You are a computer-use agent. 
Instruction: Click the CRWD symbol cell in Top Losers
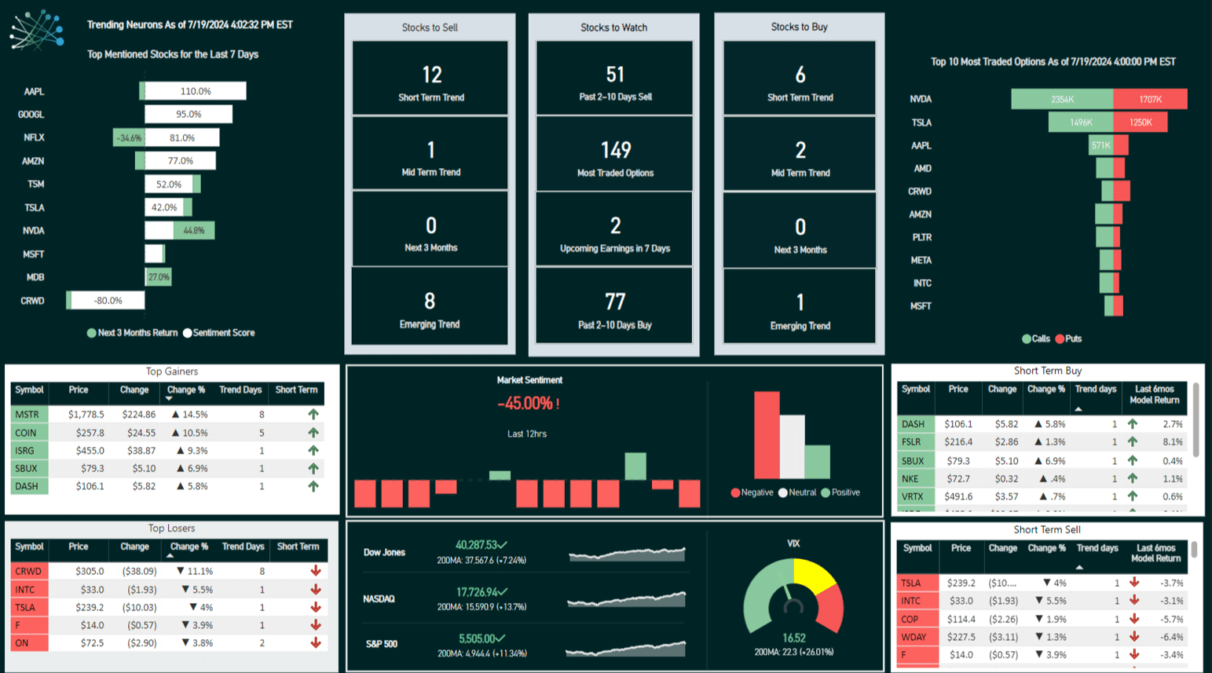(30, 571)
